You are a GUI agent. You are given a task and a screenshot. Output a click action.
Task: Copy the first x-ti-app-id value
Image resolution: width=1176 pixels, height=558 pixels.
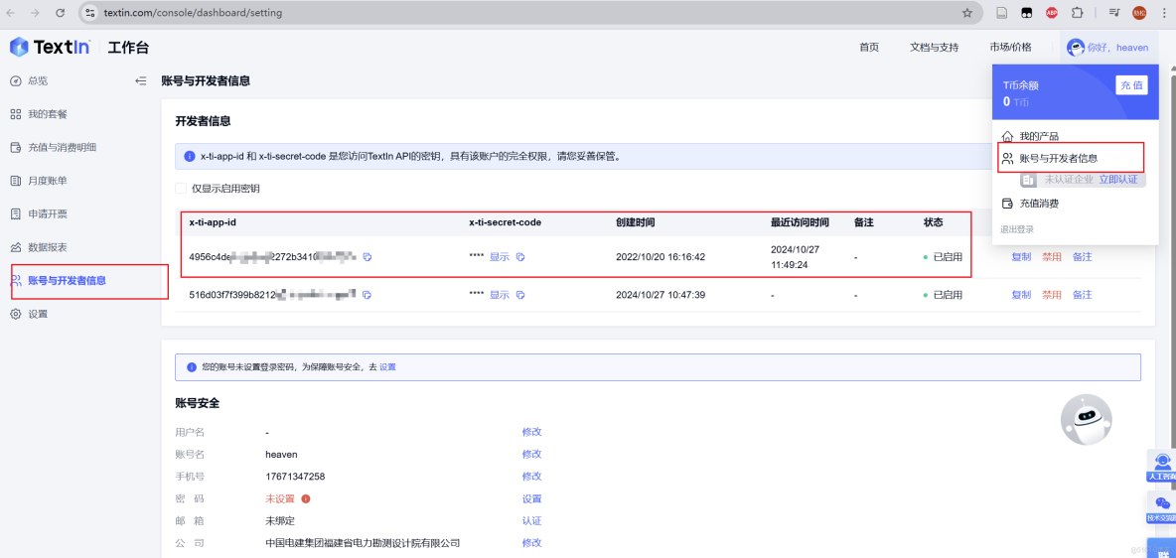[x=367, y=257]
